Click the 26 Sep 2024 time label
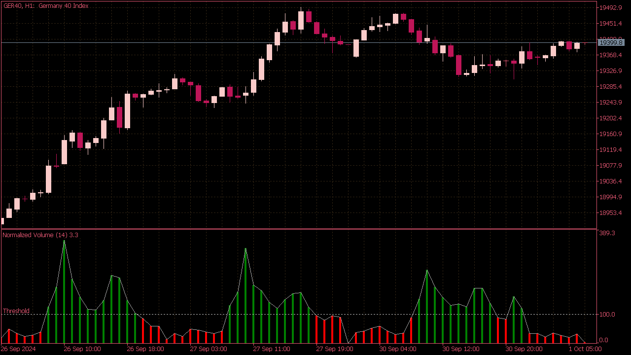This screenshot has height=355, width=631. coord(18,349)
